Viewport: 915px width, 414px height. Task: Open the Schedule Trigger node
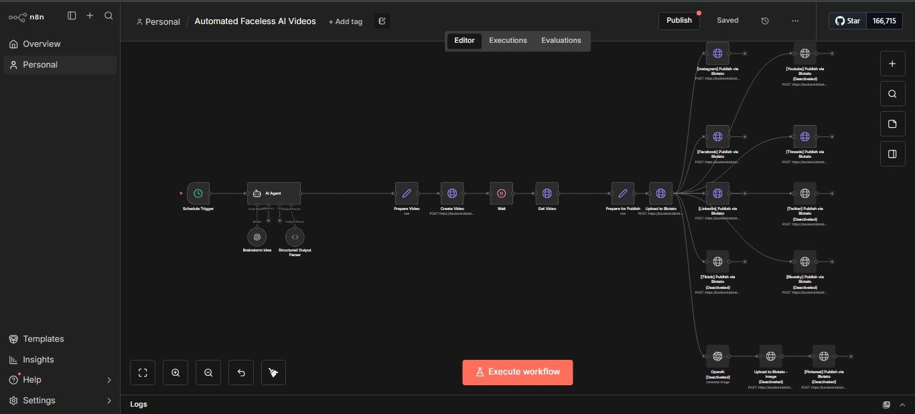(x=198, y=193)
